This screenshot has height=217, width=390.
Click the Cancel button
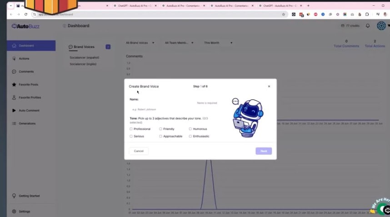(139, 151)
